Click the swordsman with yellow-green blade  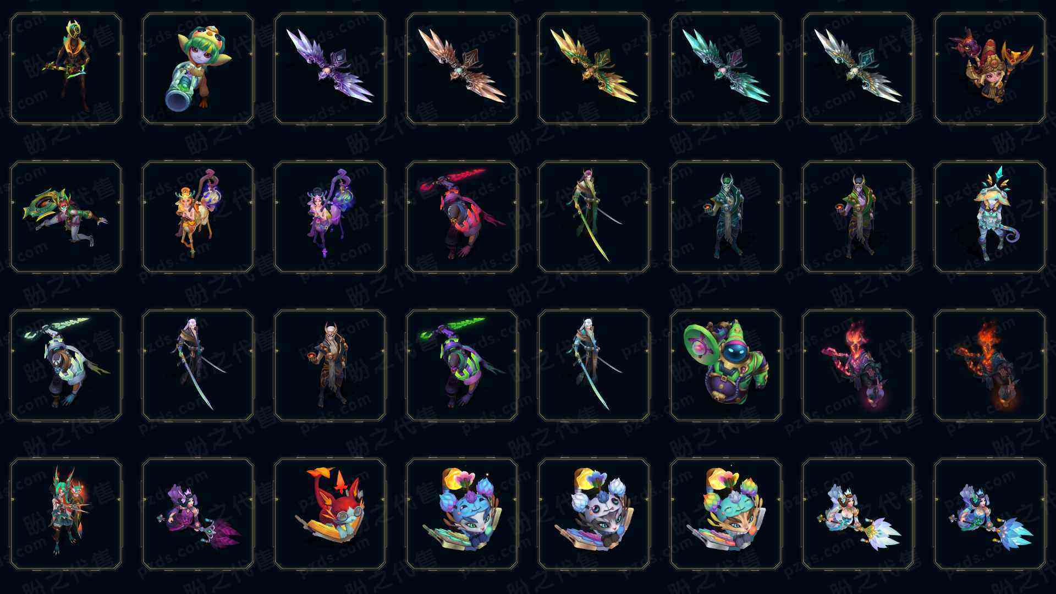pos(594,217)
